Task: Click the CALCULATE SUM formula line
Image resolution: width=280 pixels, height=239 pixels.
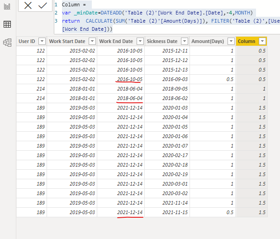Action: [171, 21]
